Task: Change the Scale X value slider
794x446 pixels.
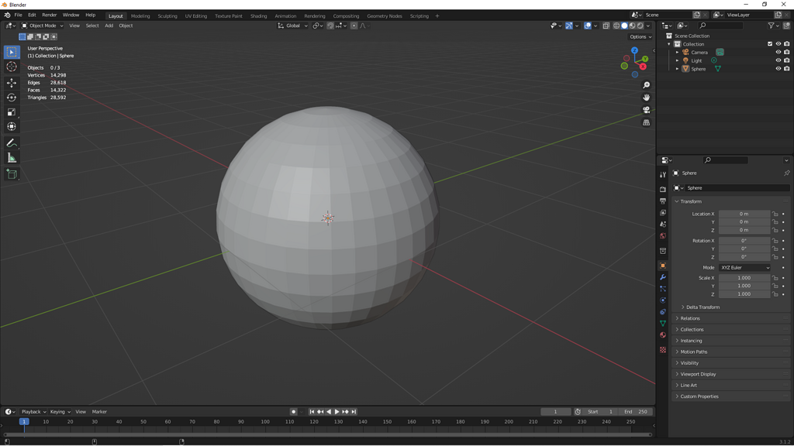Action: point(744,277)
